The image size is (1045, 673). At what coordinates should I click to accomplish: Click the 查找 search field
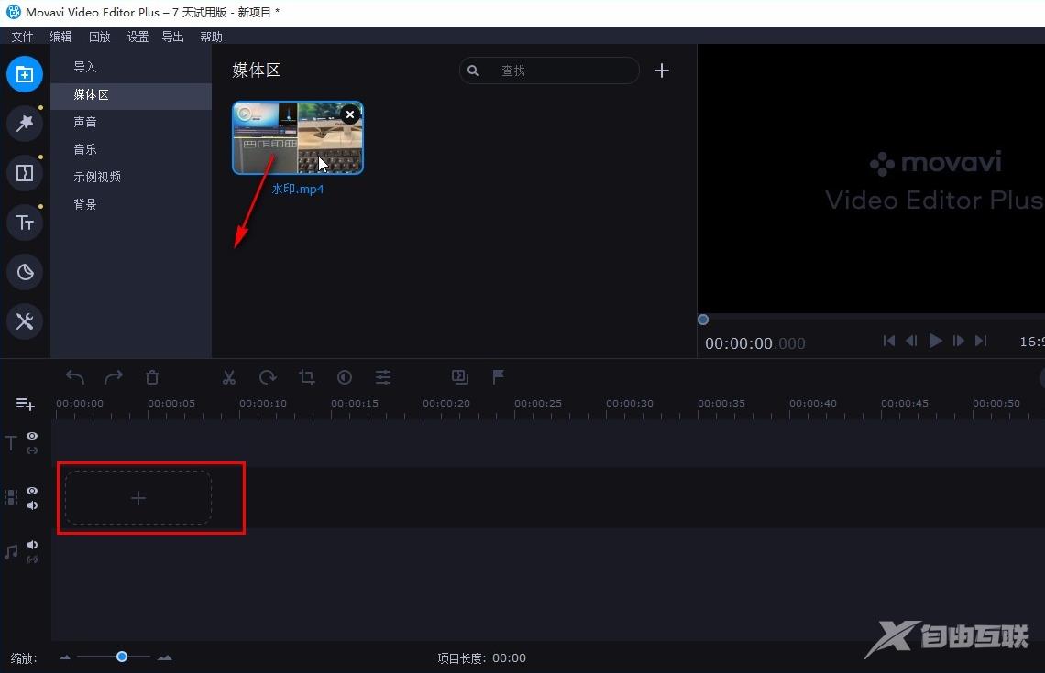(549, 71)
